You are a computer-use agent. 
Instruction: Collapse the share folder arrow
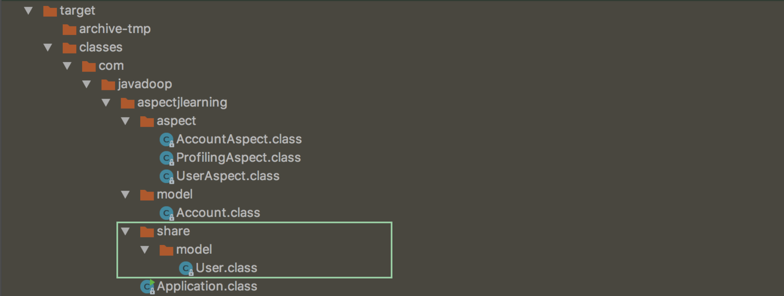pyautogui.click(x=125, y=231)
